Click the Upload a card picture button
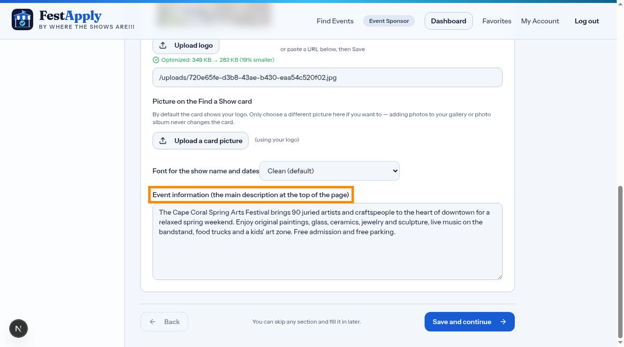The width and height of the screenshot is (624, 347). (x=201, y=141)
